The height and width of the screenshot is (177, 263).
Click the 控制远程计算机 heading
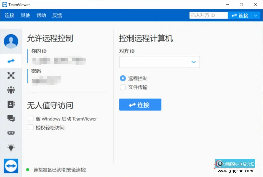pos(146,38)
